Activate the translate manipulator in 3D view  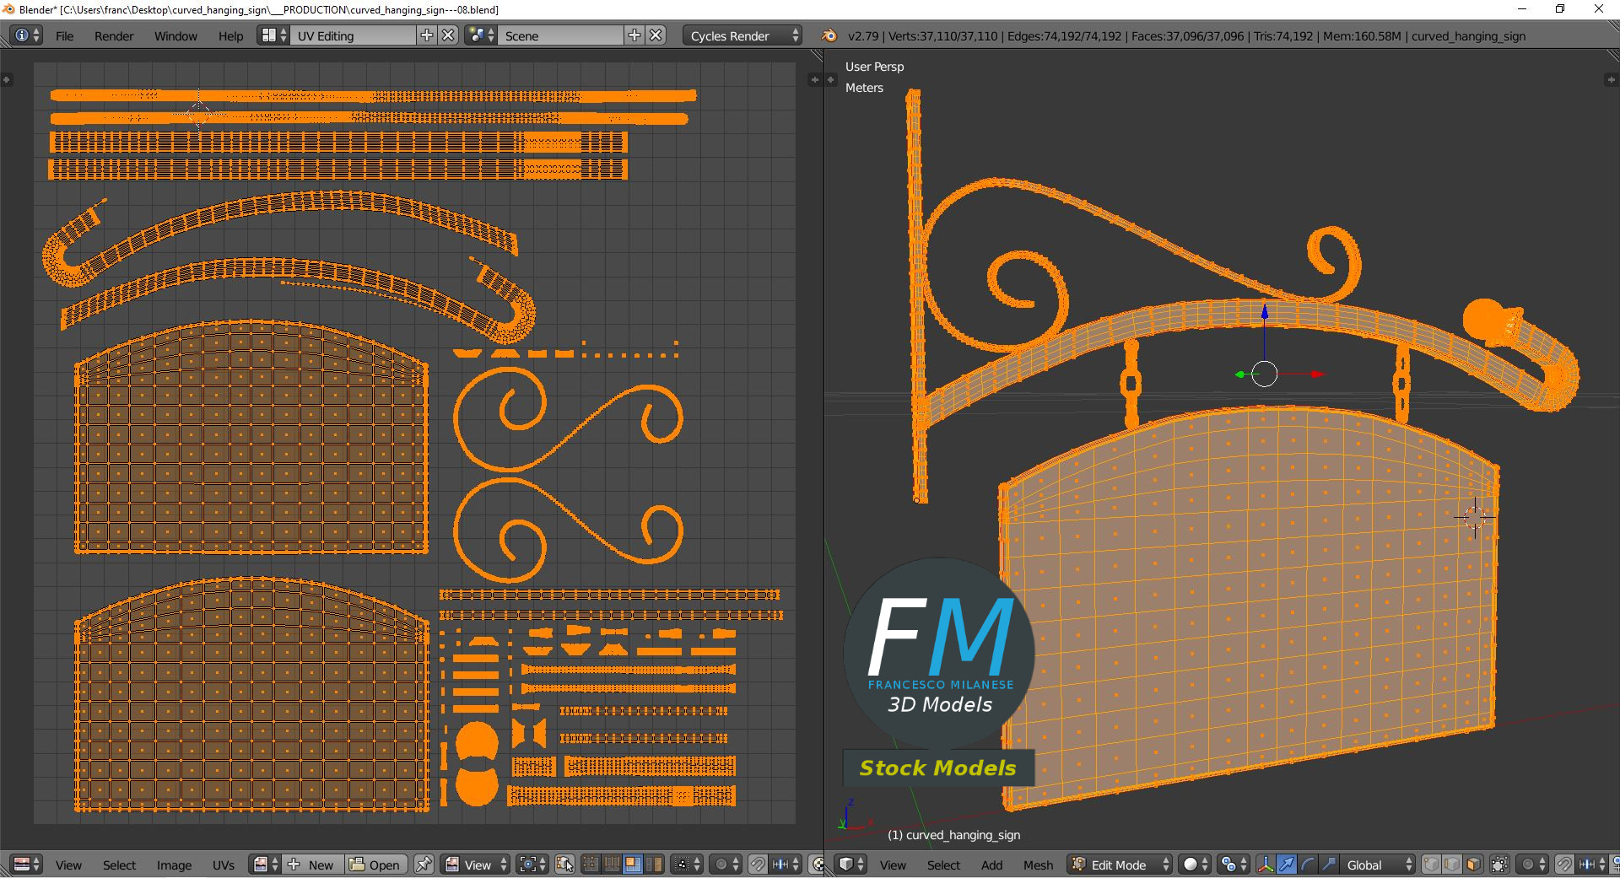tap(1287, 865)
